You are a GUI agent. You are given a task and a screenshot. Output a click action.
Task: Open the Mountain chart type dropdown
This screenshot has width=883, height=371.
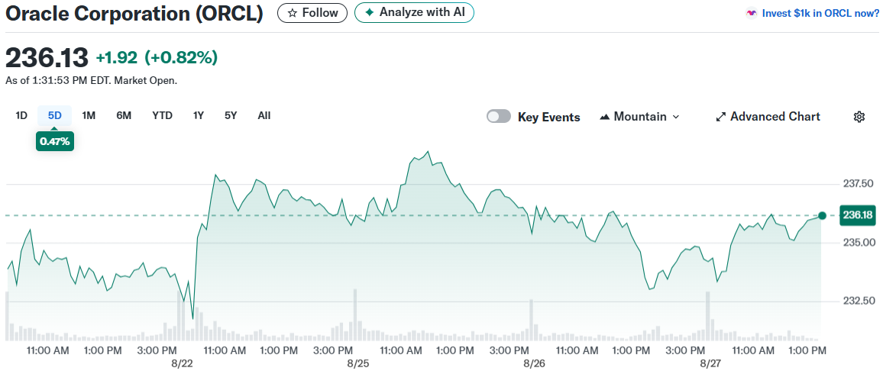pyautogui.click(x=640, y=117)
